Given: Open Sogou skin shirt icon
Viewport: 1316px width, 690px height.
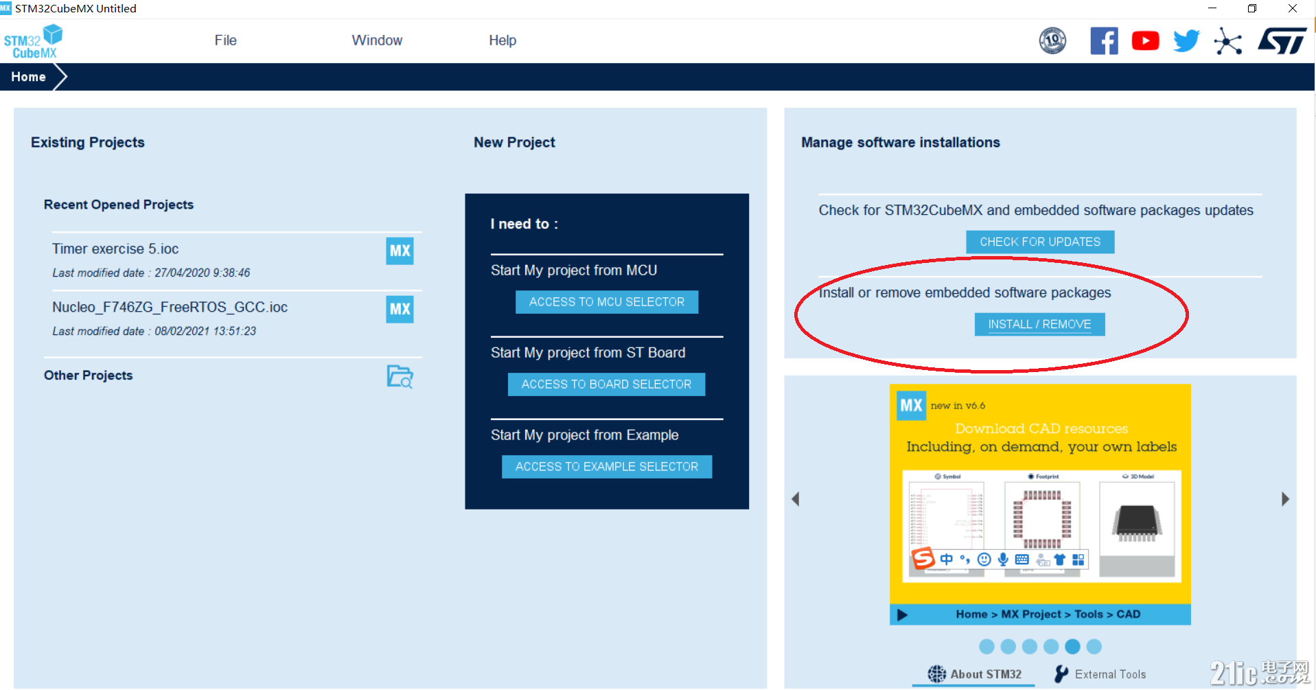Looking at the screenshot, I should [x=1060, y=560].
